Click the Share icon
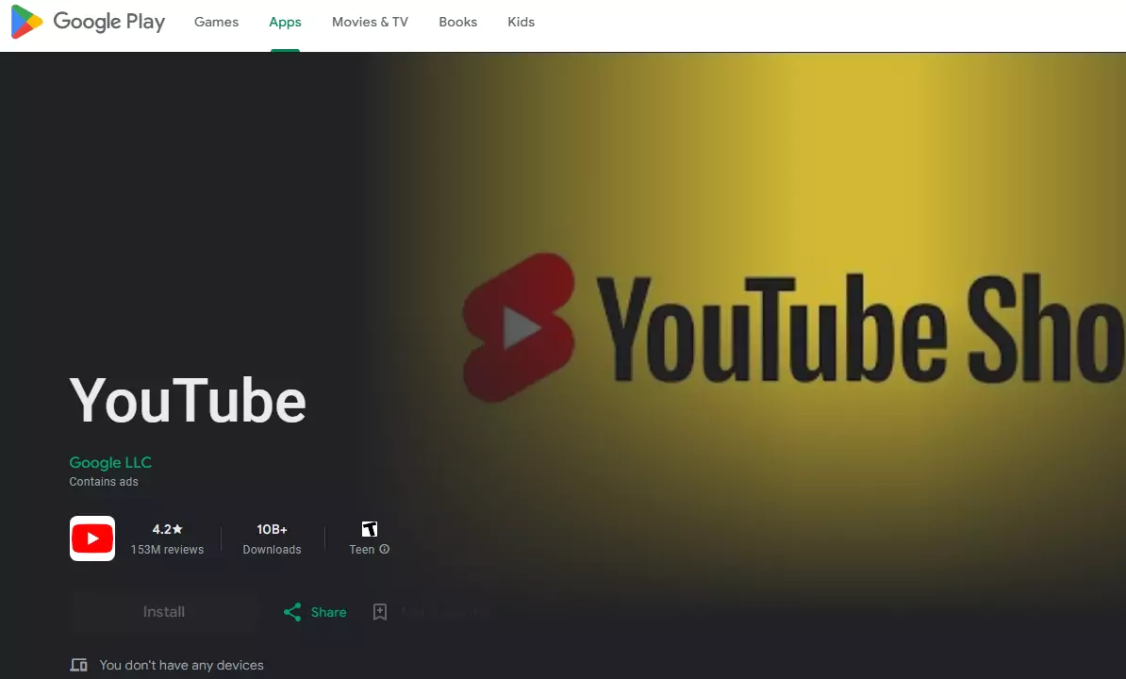1126x679 pixels. coord(292,612)
